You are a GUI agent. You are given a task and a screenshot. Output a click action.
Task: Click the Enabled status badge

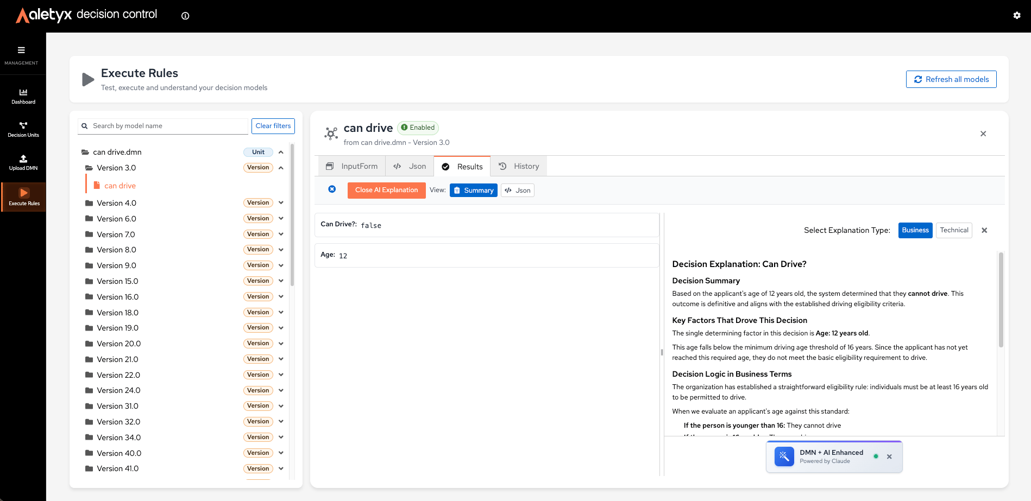[x=418, y=128]
